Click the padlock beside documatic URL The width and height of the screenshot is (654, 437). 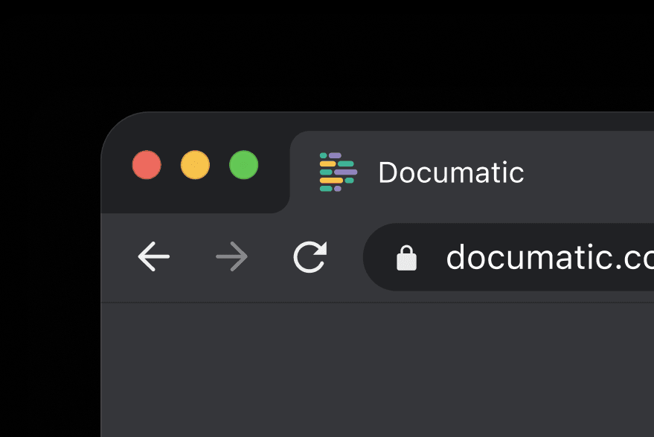(x=406, y=258)
